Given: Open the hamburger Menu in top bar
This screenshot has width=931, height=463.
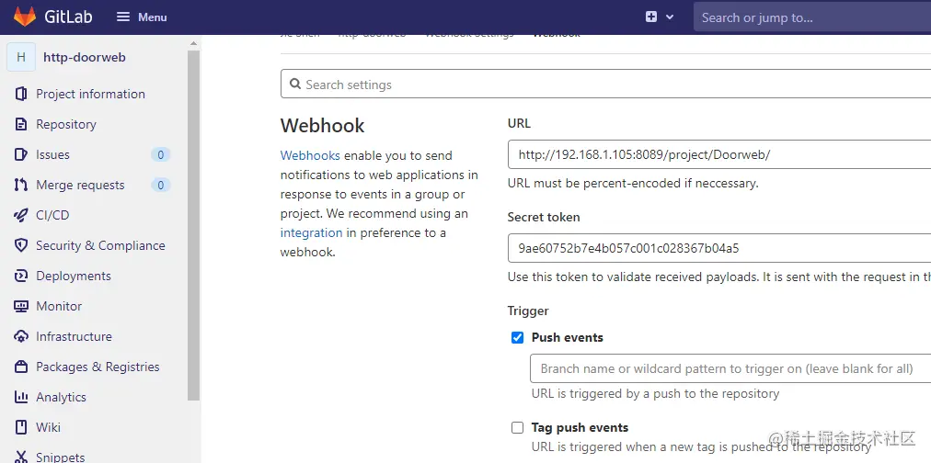Looking at the screenshot, I should [142, 17].
